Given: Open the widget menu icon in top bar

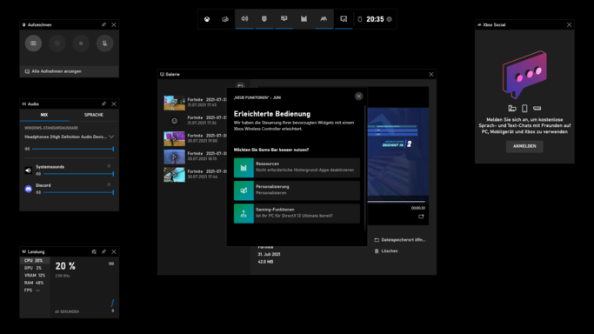Looking at the screenshot, I should [225, 19].
